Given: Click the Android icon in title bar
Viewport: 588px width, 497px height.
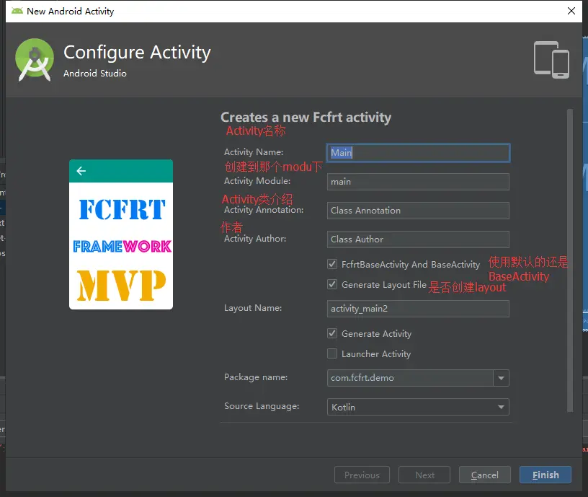Looking at the screenshot, I should point(17,11).
